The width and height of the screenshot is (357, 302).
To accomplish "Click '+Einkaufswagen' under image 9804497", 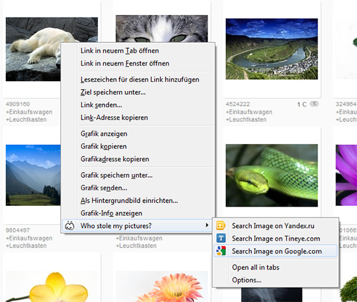I will tap(29, 238).
